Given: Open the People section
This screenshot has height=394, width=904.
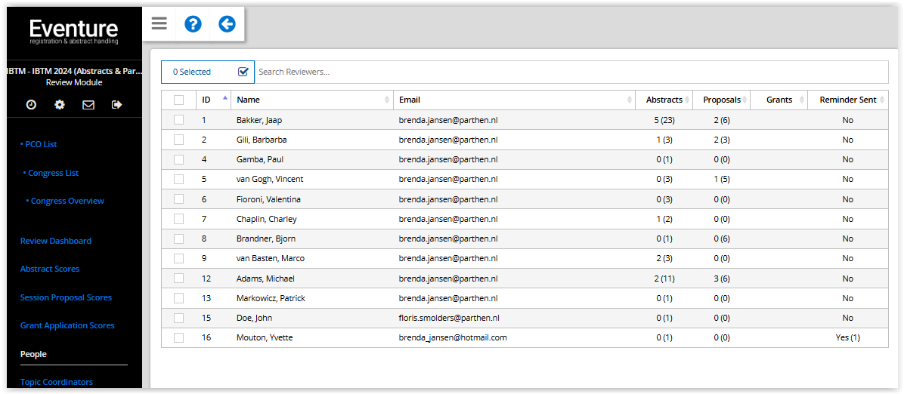Looking at the screenshot, I should pyautogui.click(x=33, y=354).
